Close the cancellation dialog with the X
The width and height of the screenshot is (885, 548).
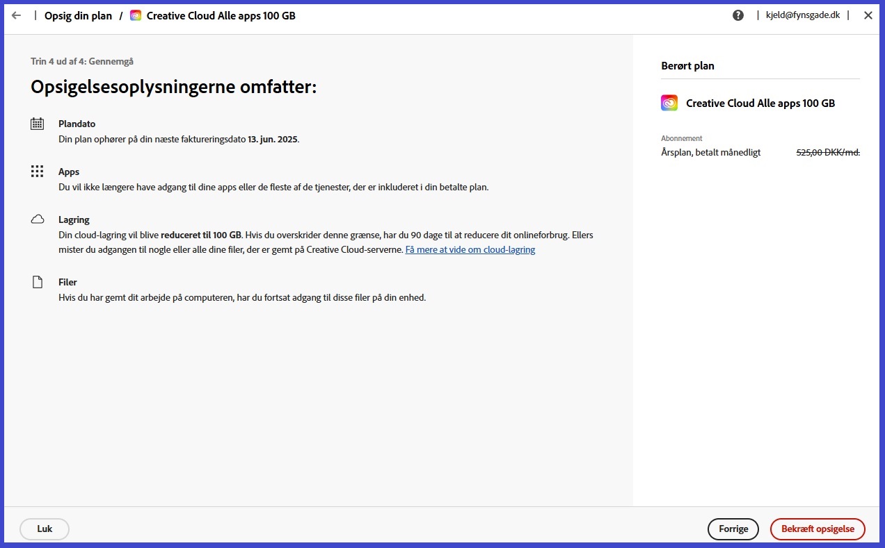click(x=868, y=15)
